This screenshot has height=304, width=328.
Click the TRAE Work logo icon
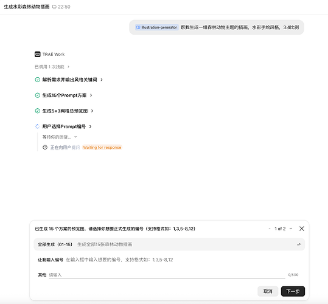click(38, 54)
